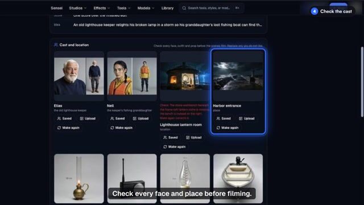The image size is (364, 205).
Task: Click the red check warning text
Action: pyautogui.click(x=184, y=112)
